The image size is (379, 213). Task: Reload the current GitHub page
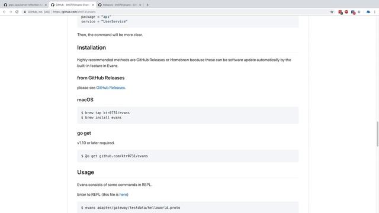click(x=17, y=12)
